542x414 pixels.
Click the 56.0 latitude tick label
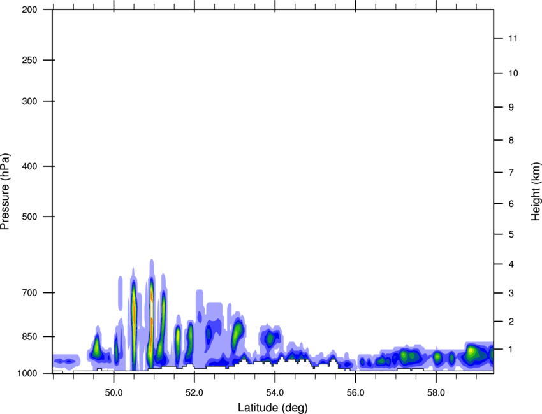click(x=355, y=393)
